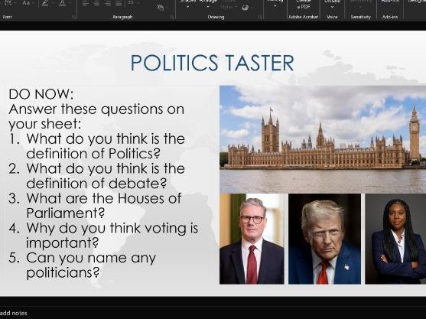Click question 2 about definition of debate
426x319 pixels.
tap(106, 176)
